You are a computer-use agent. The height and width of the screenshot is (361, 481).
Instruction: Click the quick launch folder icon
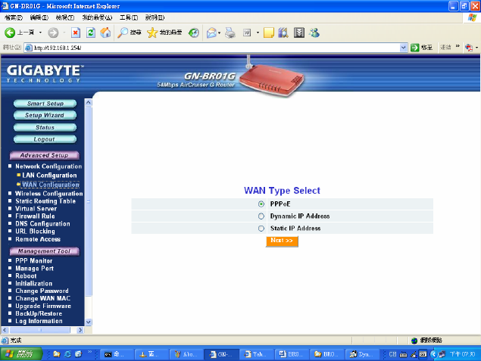(x=57, y=354)
